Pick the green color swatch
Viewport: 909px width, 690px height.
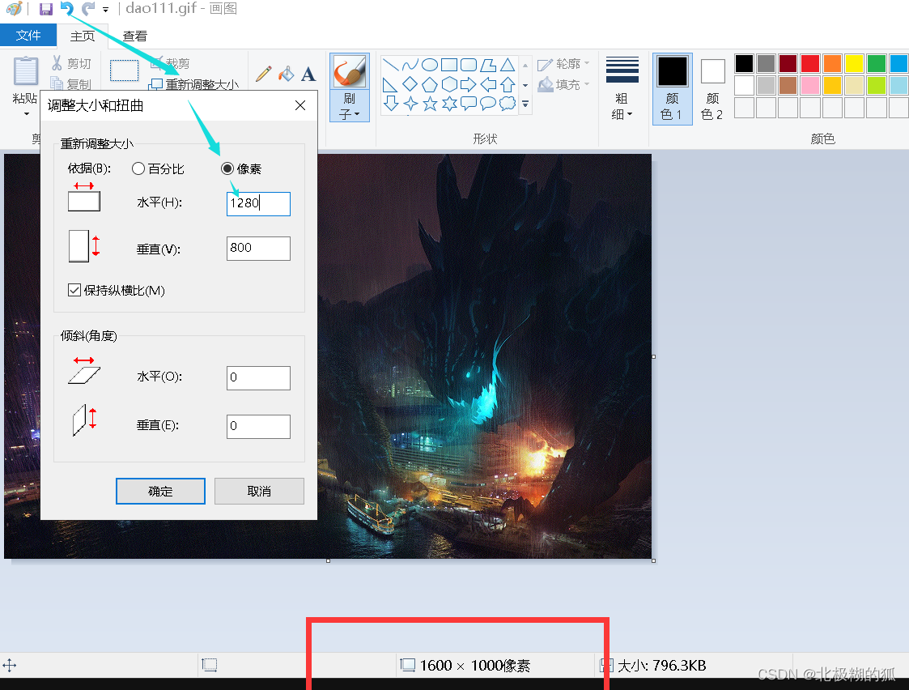tap(877, 63)
